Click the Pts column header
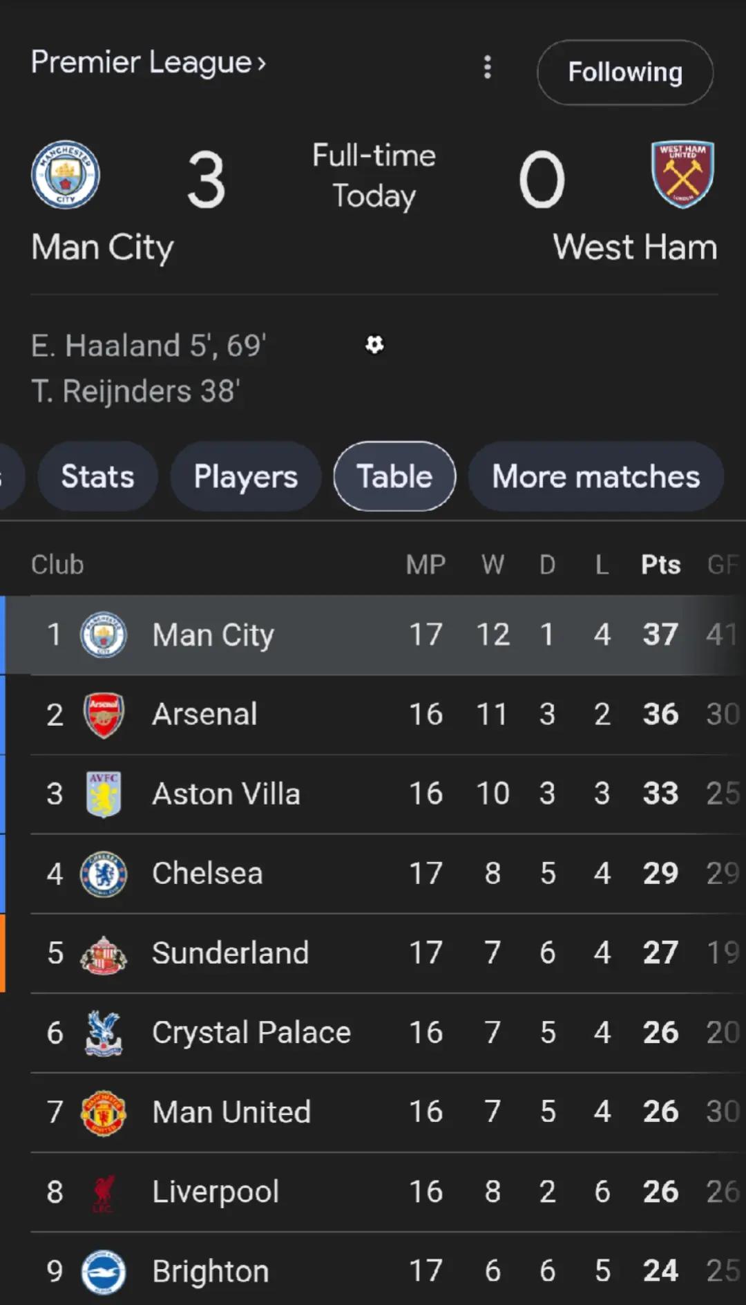Viewport: 746px width, 1305px height. click(x=660, y=565)
